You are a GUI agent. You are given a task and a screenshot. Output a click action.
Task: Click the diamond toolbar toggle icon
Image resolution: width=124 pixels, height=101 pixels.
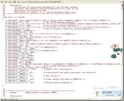pyautogui.click(x=121, y=2)
